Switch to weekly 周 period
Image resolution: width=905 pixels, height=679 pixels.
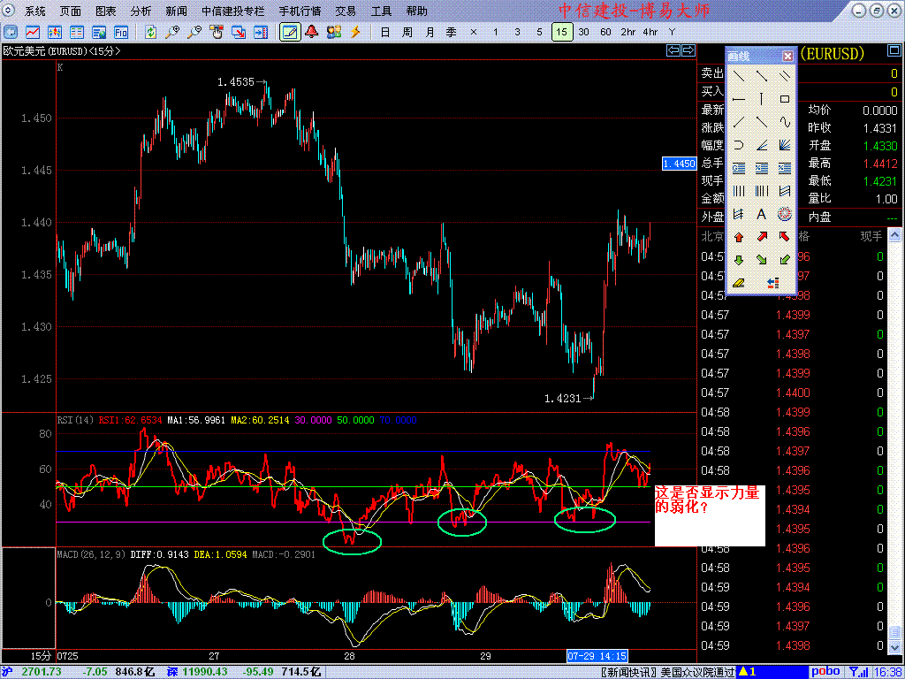point(407,33)
